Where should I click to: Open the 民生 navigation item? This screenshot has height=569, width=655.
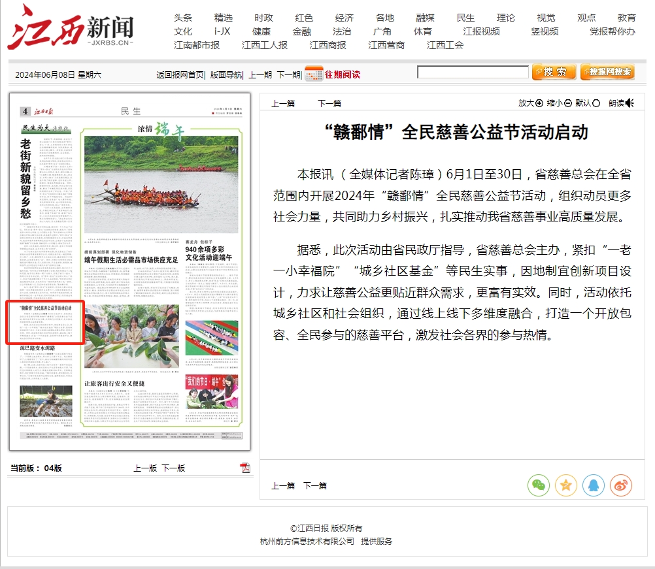pos(465,18)
